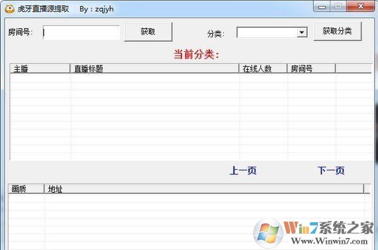378x250 pixels.
Task: Click the 获取 button
Action: pos(148,32)
